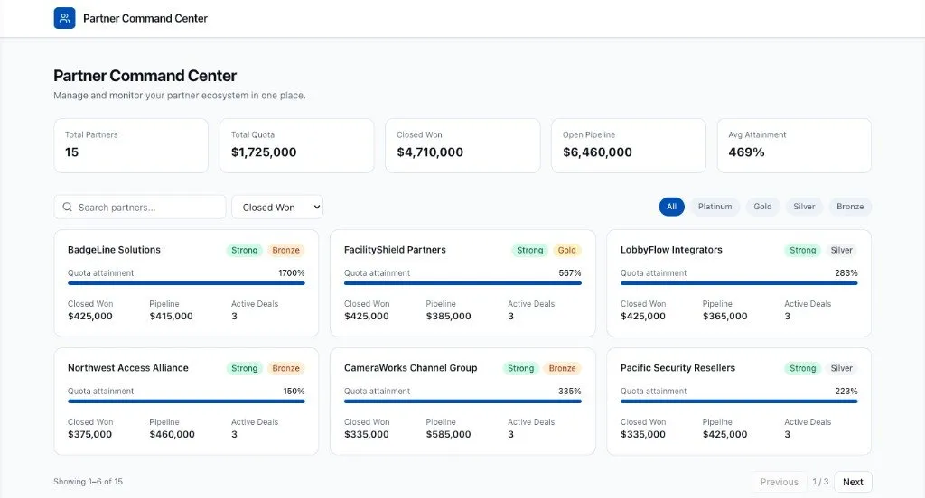Open the Northwest Access Alliance card
Viewport: 925px width, 498px height.
point(186,401)
